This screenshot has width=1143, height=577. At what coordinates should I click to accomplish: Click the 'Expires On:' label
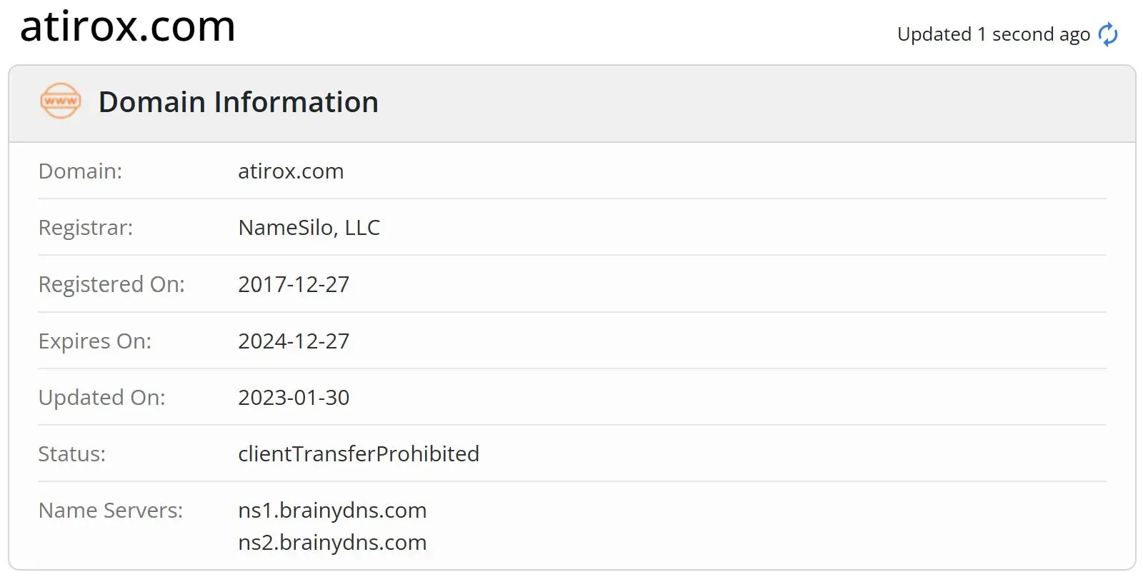[95, 341]
